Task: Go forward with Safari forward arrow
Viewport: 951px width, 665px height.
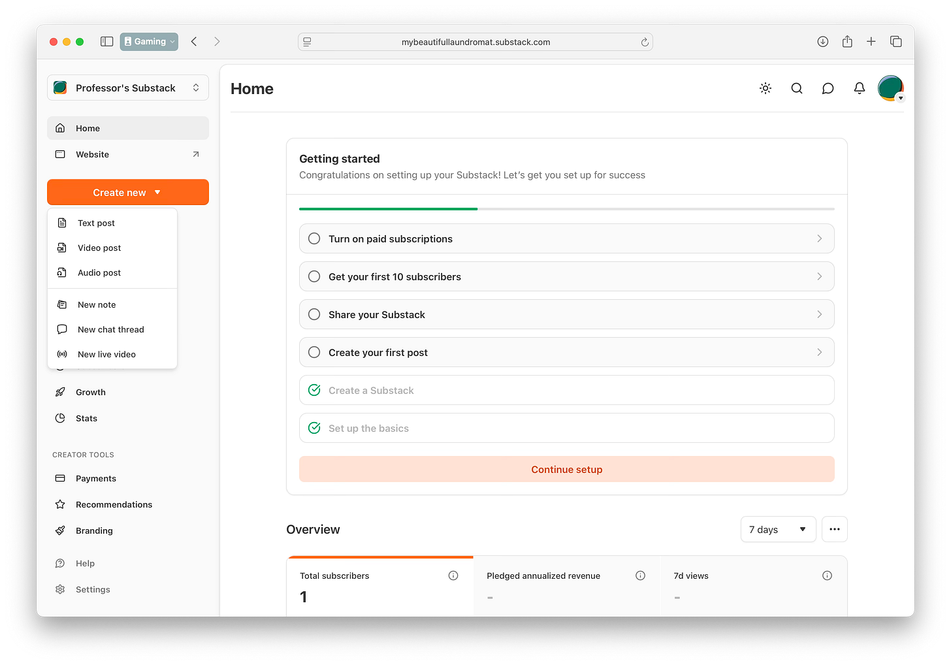Action: click(217, 41)
